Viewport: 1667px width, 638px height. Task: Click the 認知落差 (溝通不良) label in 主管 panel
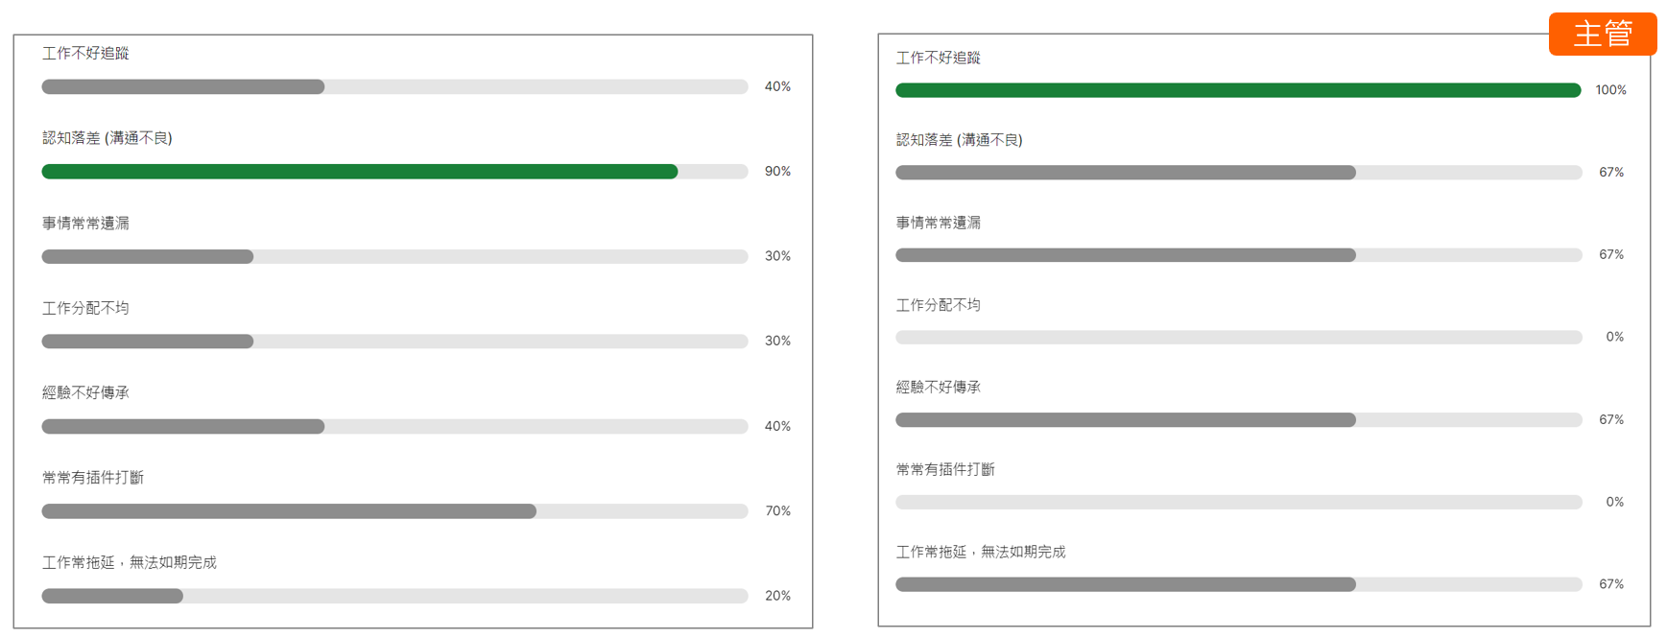pos(959,140)
